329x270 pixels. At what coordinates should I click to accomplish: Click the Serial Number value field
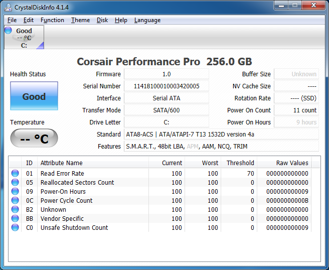167,86
